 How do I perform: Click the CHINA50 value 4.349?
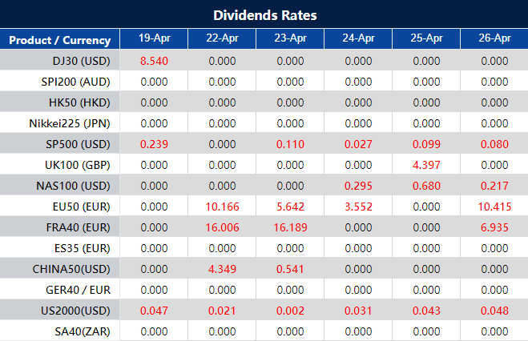221,269
